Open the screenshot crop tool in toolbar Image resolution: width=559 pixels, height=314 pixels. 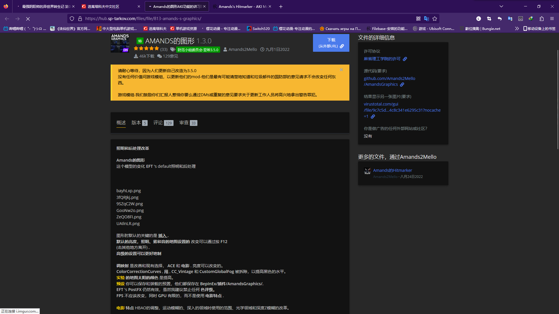[489, 18]
